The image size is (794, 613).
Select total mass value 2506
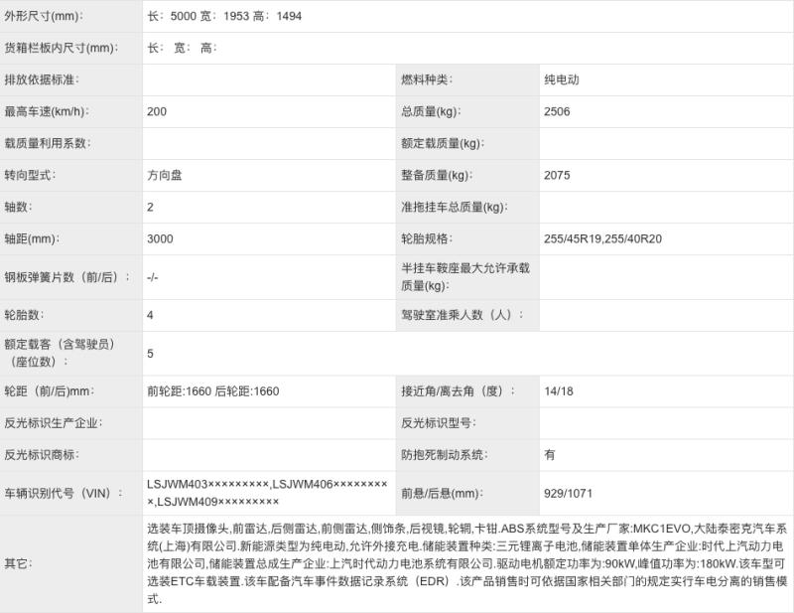tap(557, 111)
